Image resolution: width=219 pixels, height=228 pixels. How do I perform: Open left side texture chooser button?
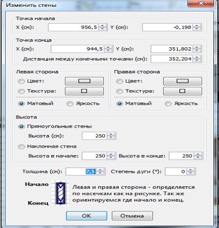pyautogui.click(x=84, y=91)
